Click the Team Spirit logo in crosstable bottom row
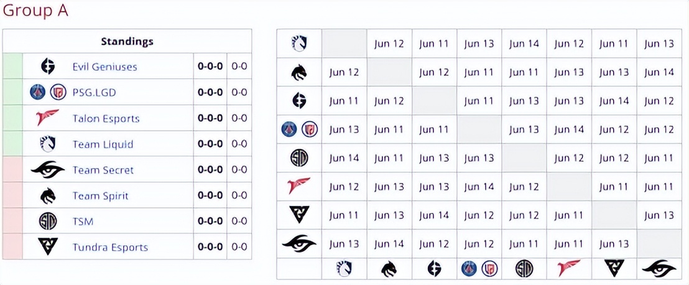The image size is (689, 285). point(389,269)
